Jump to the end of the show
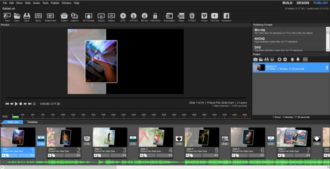 pos(30,104)
